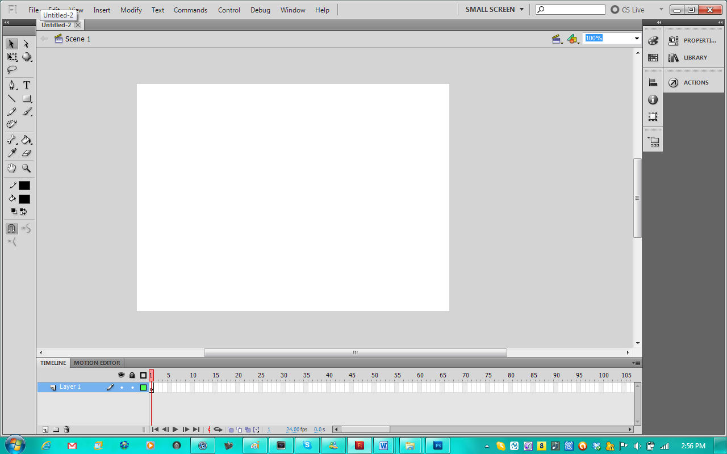Click the Black and White colors icon
The height and width of the screenshot is (454, 727).
[14, 212]
